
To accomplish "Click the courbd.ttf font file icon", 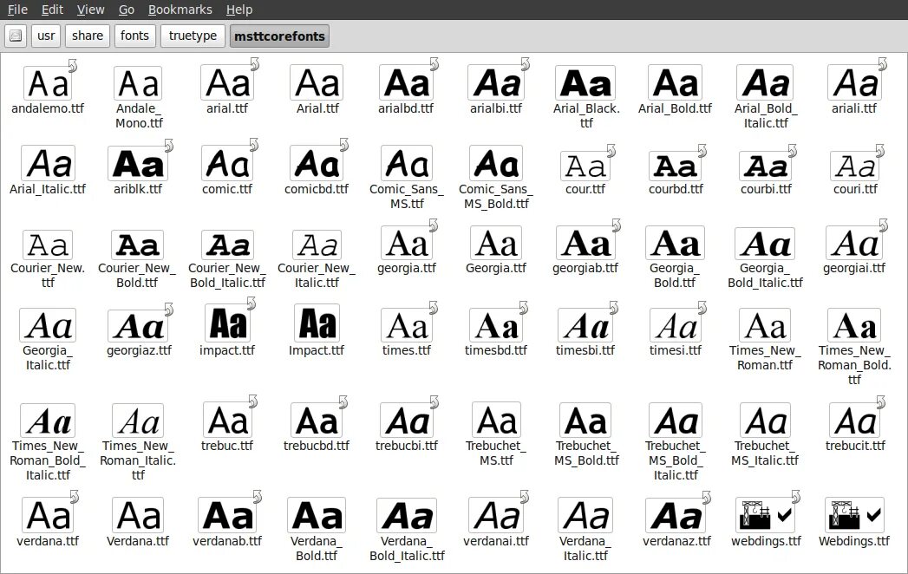I will click(676, 166).
